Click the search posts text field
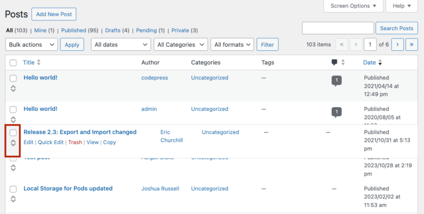Screen dimensions: 424x214 (338, 28)
